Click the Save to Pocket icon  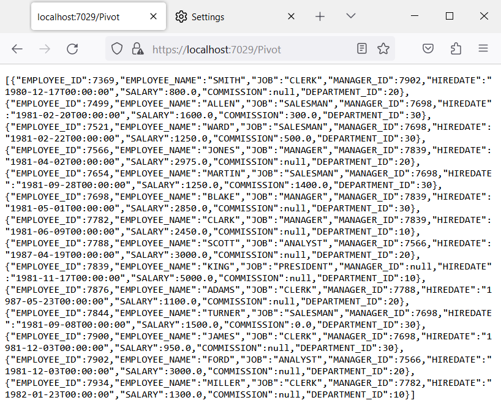pyautogui.click(x=429, y=49)
